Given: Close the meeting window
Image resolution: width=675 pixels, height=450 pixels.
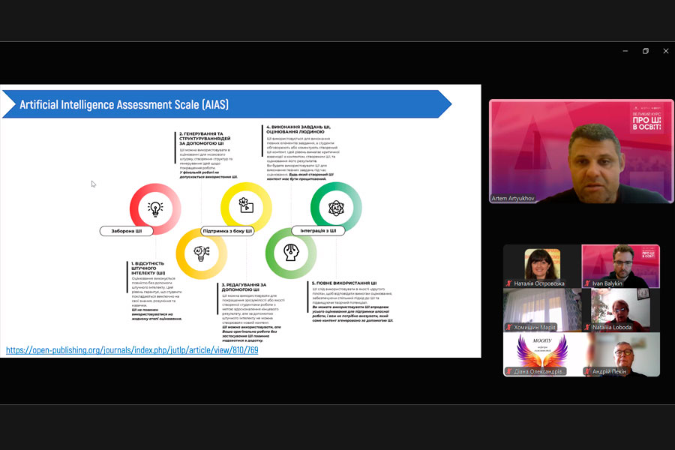Looking at the screenshot, I should click(x=666, y=51).
